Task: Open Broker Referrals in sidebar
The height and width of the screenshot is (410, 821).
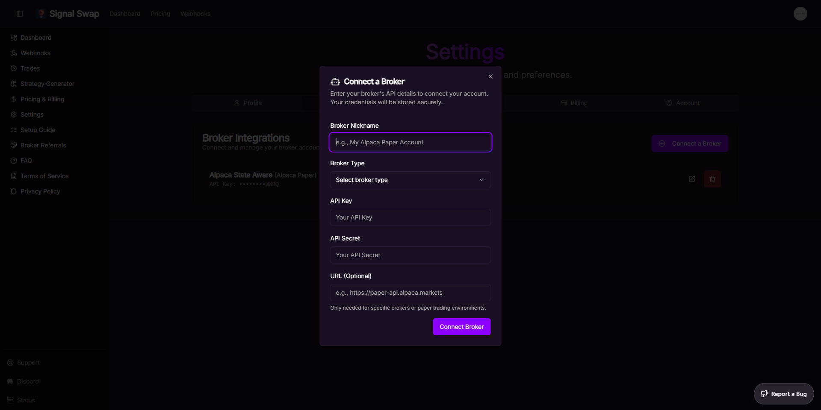Action: 43,145
